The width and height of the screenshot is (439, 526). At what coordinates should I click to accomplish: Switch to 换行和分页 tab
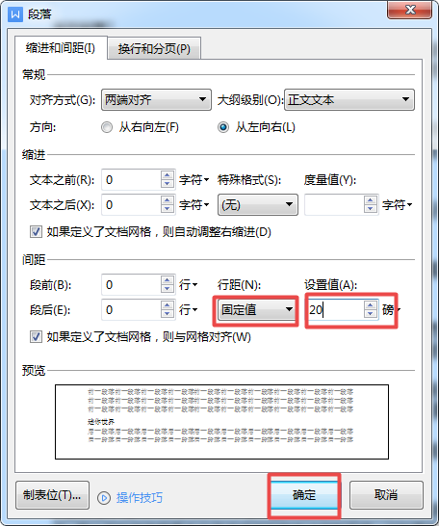[x=154, y=48]
